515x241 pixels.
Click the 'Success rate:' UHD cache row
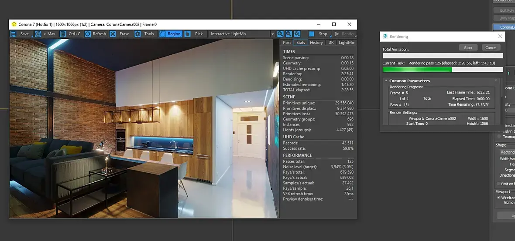(x=318, y=148)
